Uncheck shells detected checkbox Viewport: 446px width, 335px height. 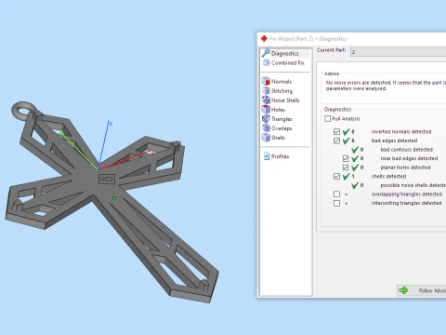click(x=336, y=176)
